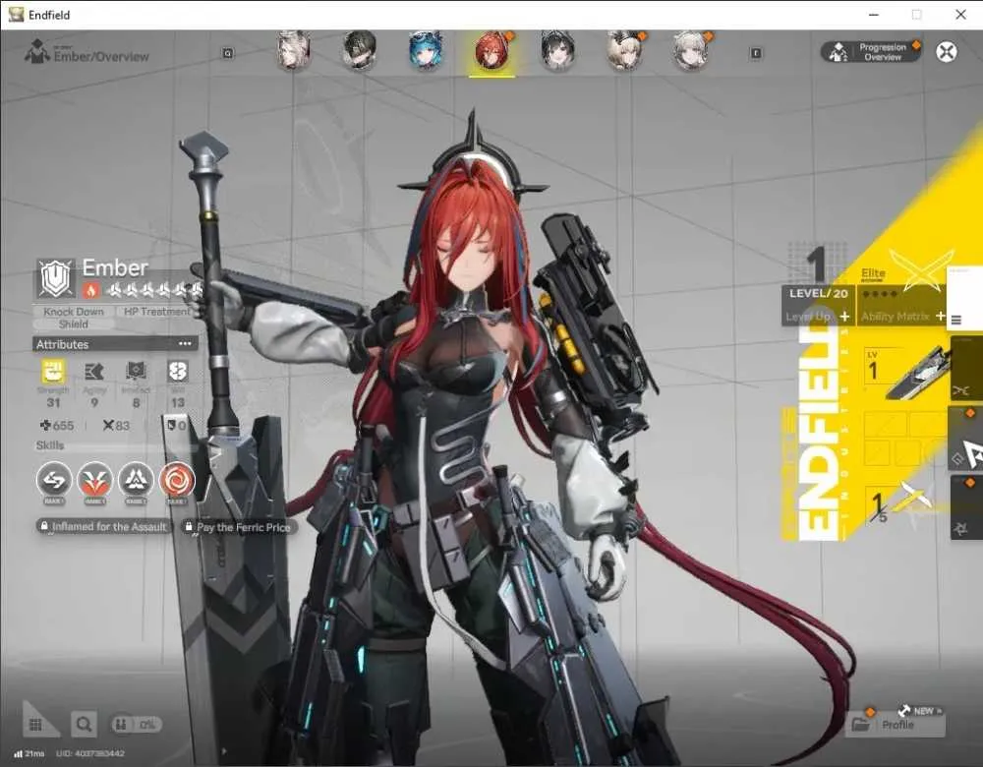Click the Will attribute icon
The image size is (983, 767).
[178, 372]
